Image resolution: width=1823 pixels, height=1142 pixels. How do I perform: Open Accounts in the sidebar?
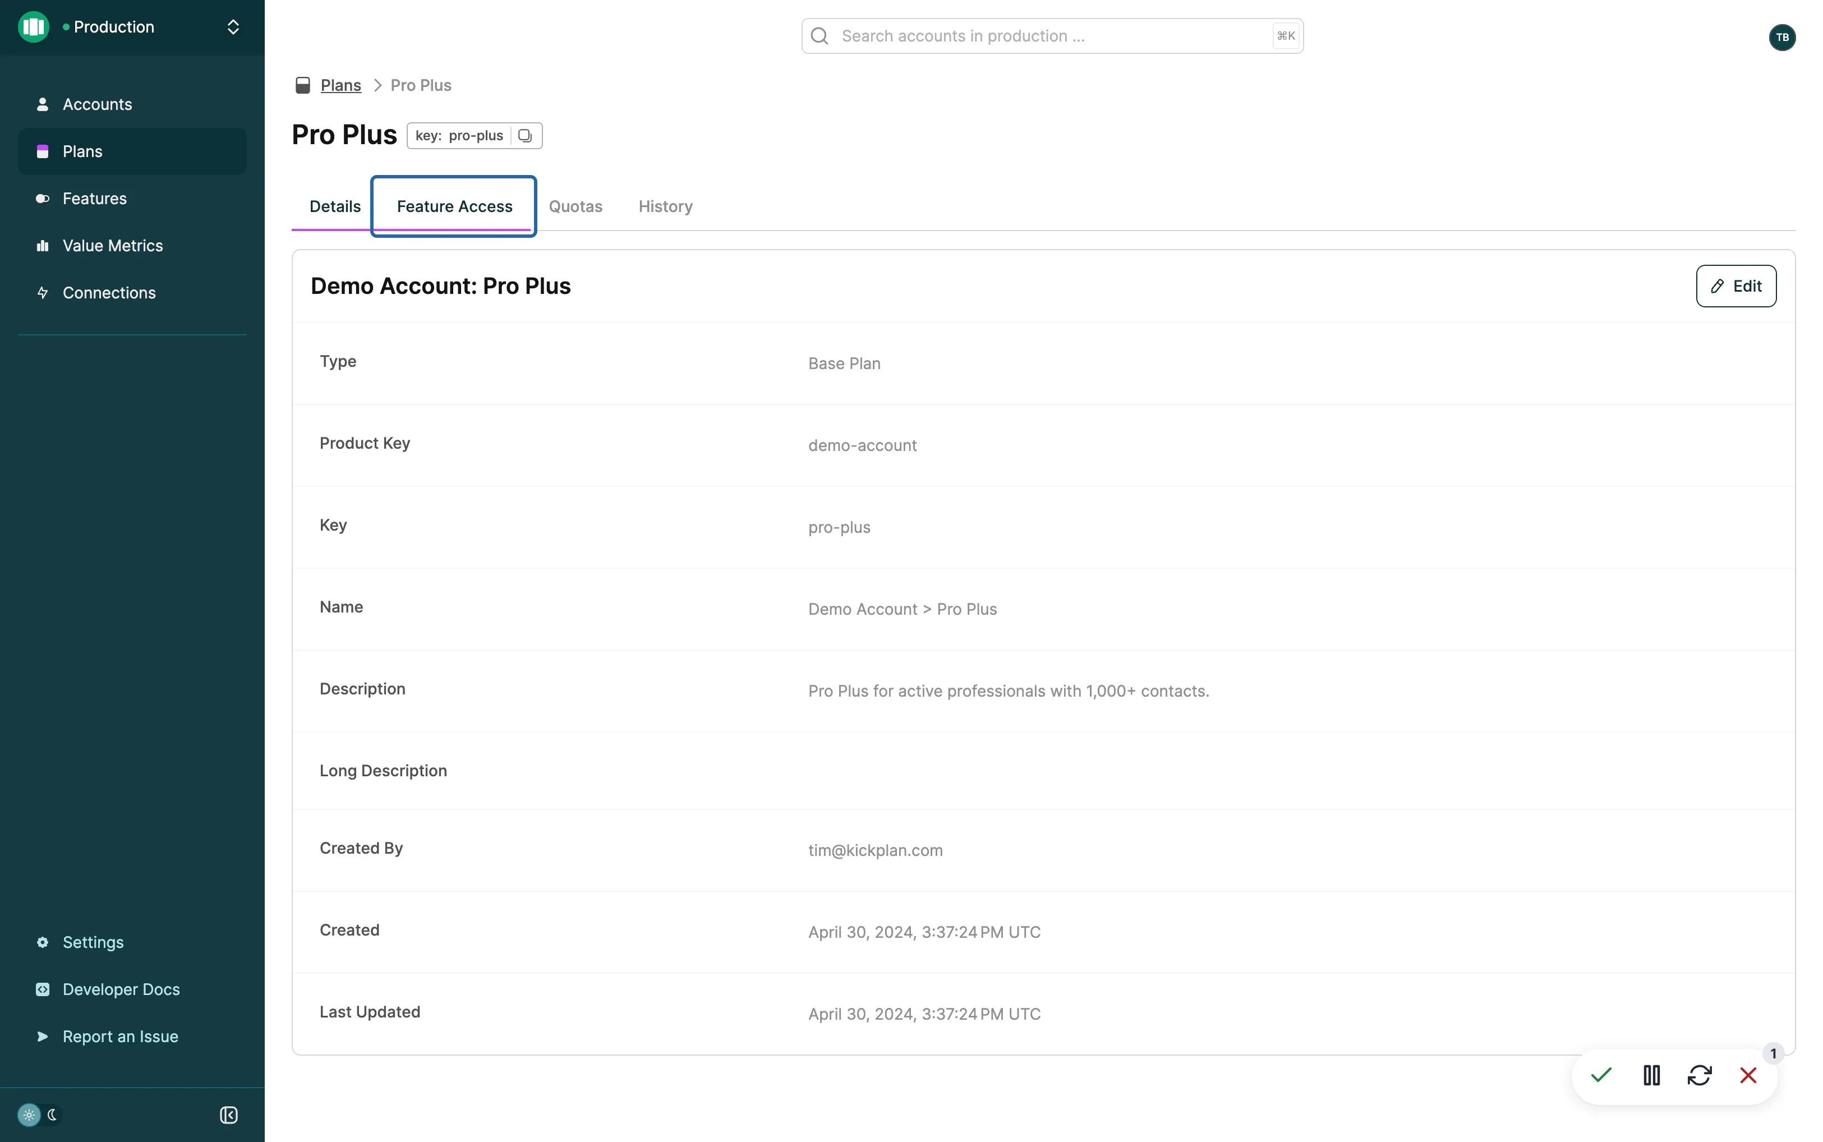coord(132,104)
